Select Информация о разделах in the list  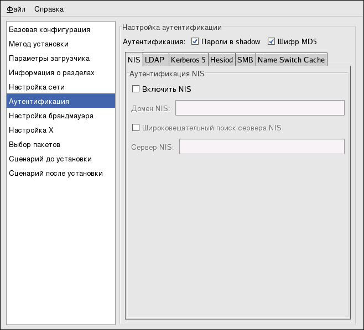click(51, 72)
